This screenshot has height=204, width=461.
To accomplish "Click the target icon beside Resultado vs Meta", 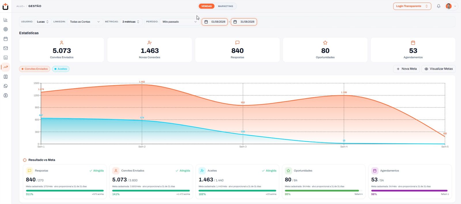I will [25, 160].
